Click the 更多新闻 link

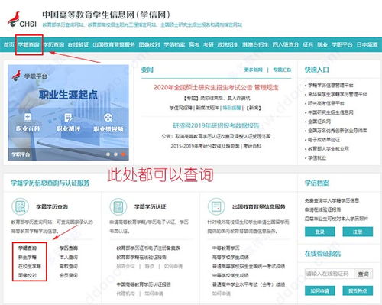click(254, 70)
